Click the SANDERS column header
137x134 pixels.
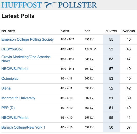point(129,31)
